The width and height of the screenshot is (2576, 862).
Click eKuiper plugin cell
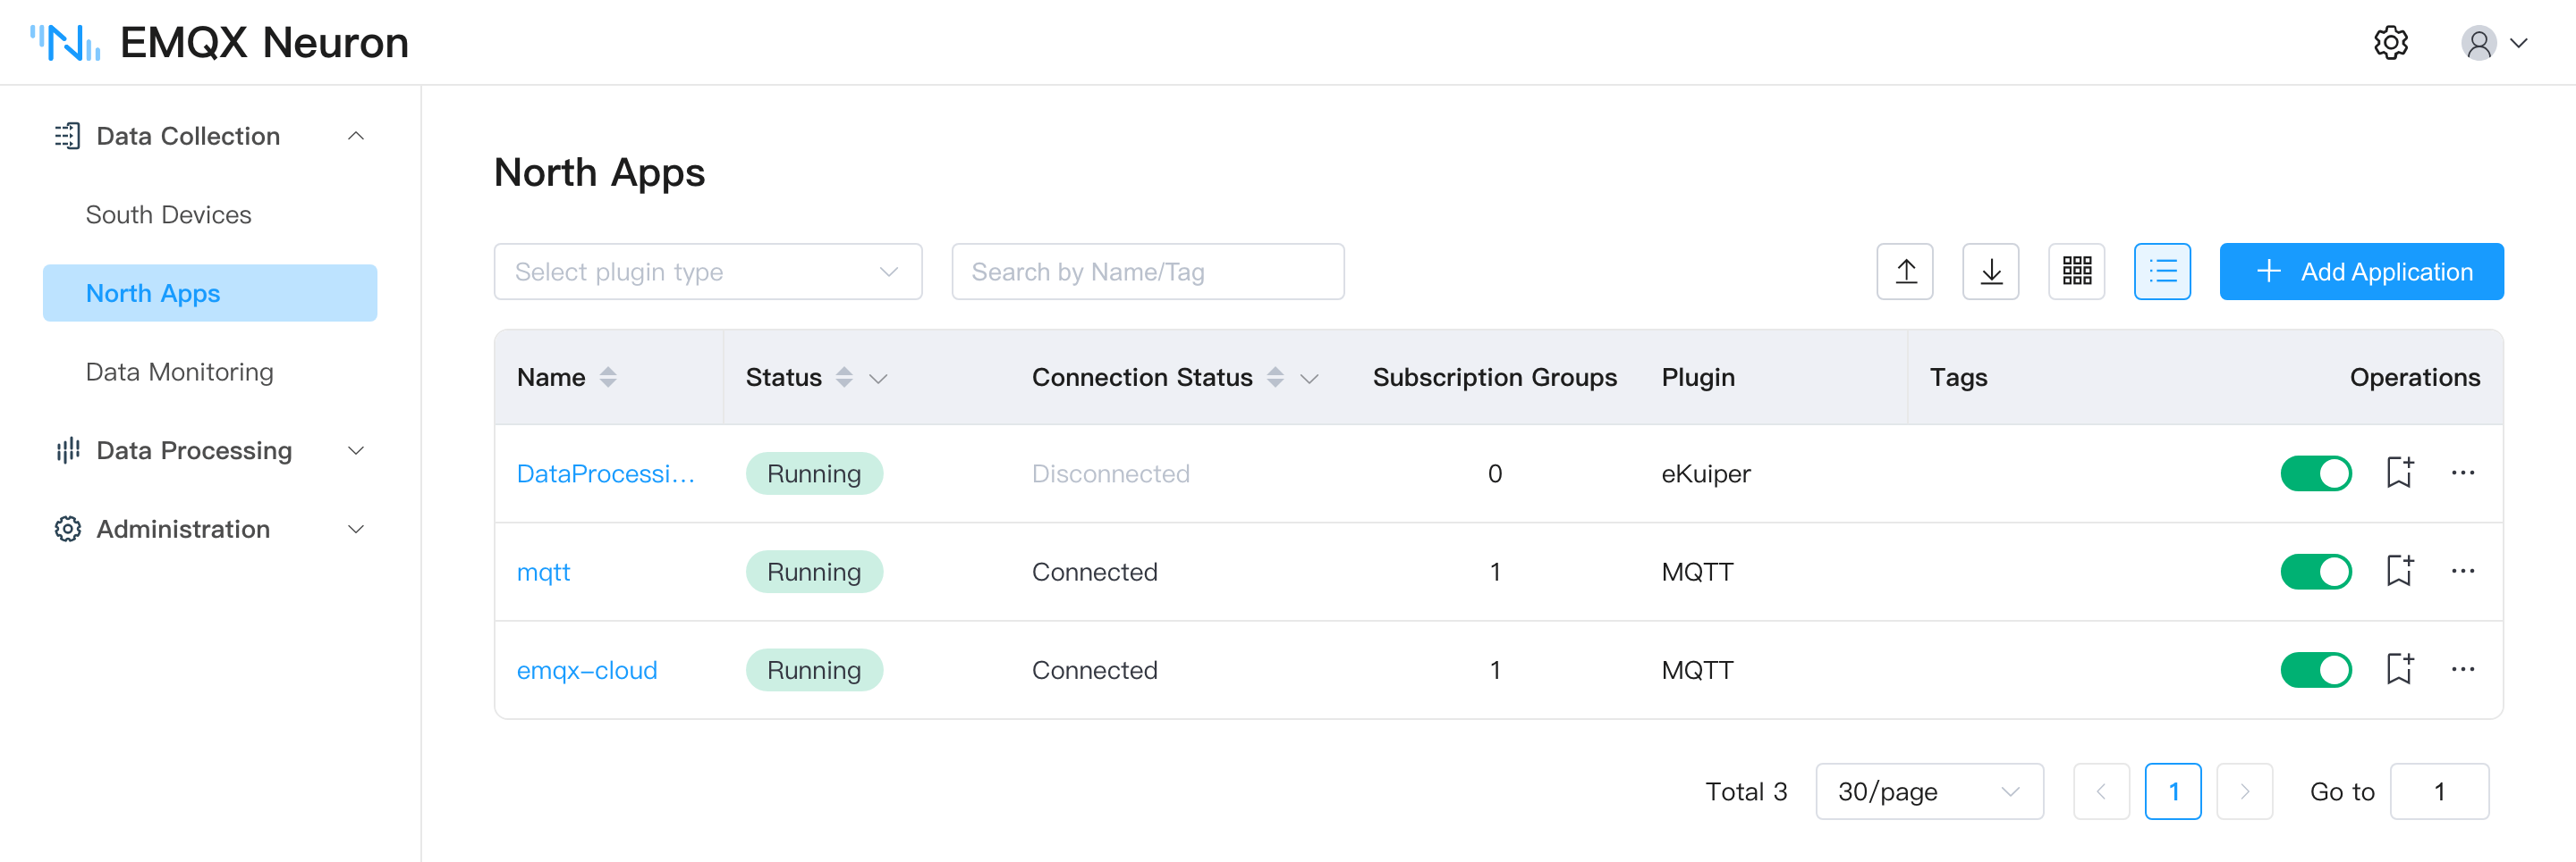click(1705, 473)
